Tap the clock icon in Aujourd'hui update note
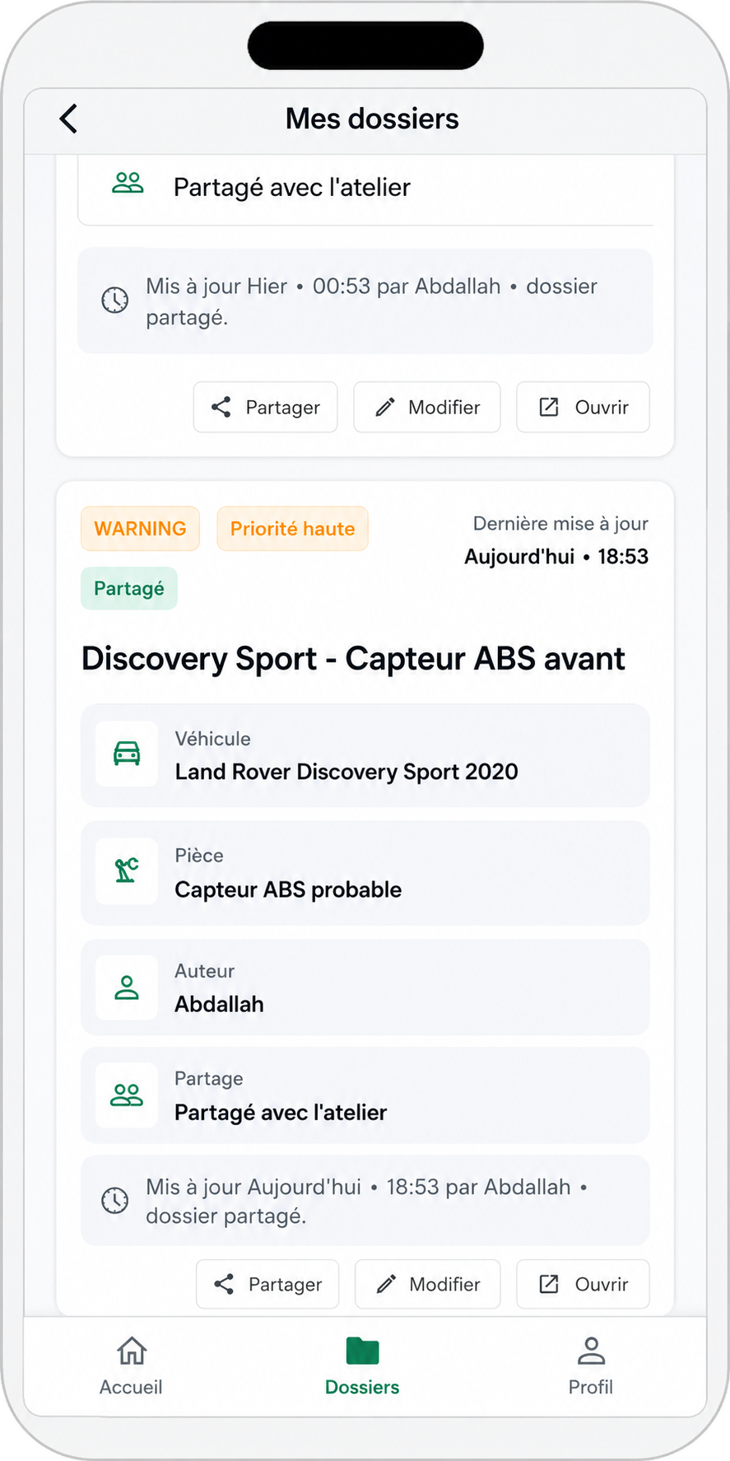This screenshot has height=1461, width=730. (x=115, y=1200)
